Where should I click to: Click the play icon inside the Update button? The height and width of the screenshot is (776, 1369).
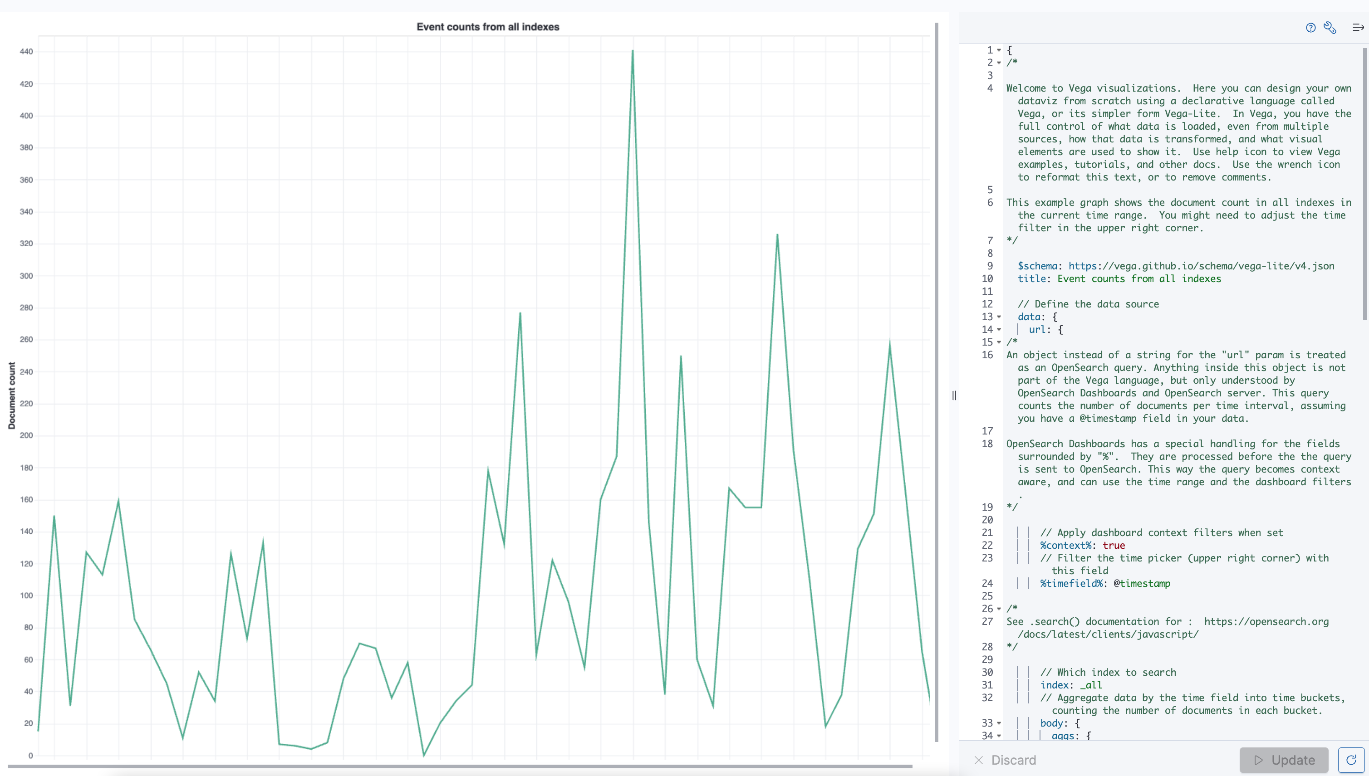pos(1259,760)
